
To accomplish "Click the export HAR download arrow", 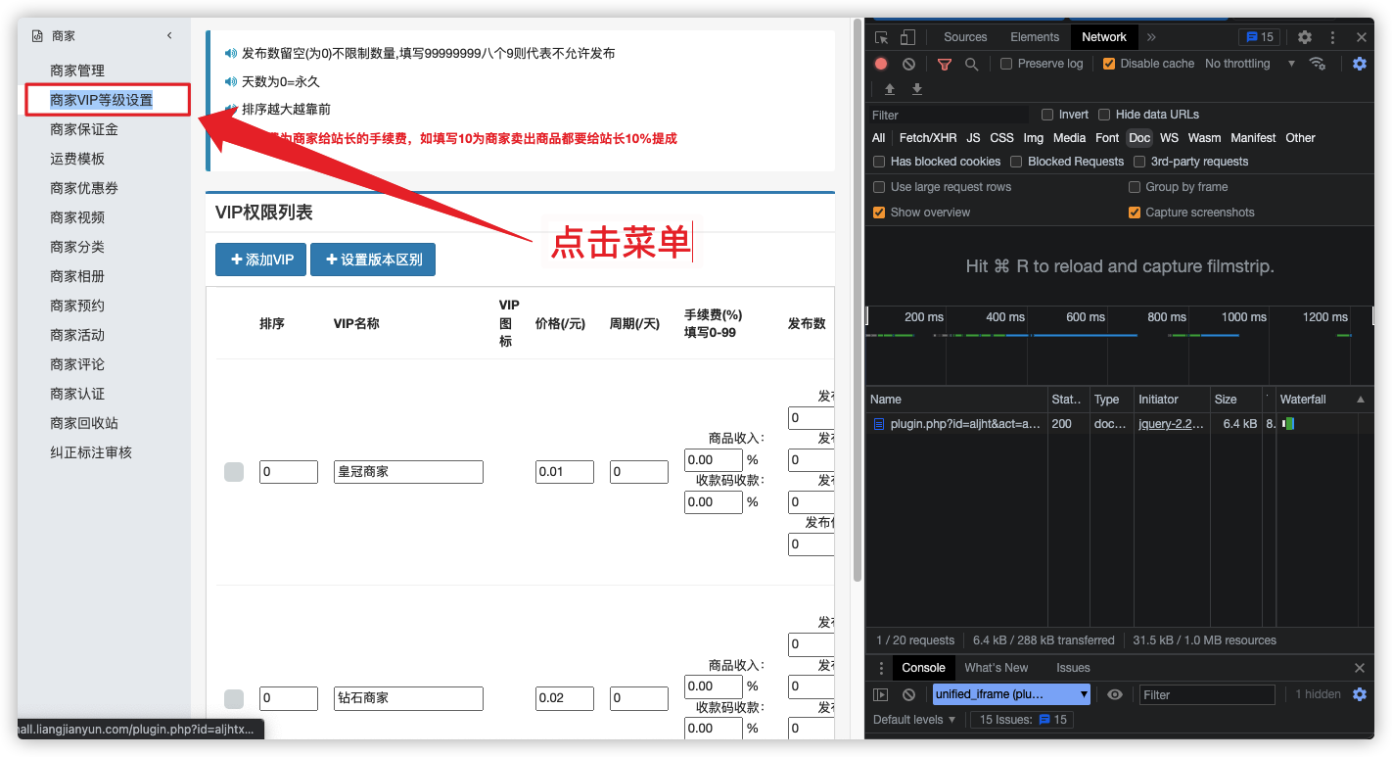I will tap(917, 89).
